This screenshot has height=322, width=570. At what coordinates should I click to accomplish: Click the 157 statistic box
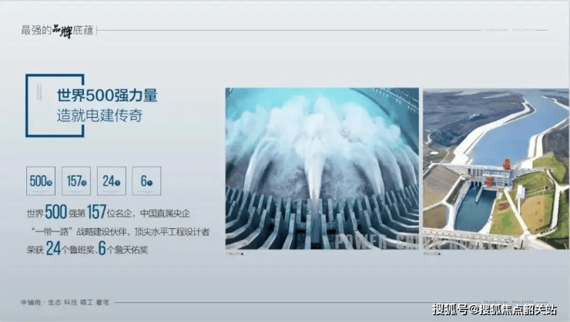[x=75, y=181]
